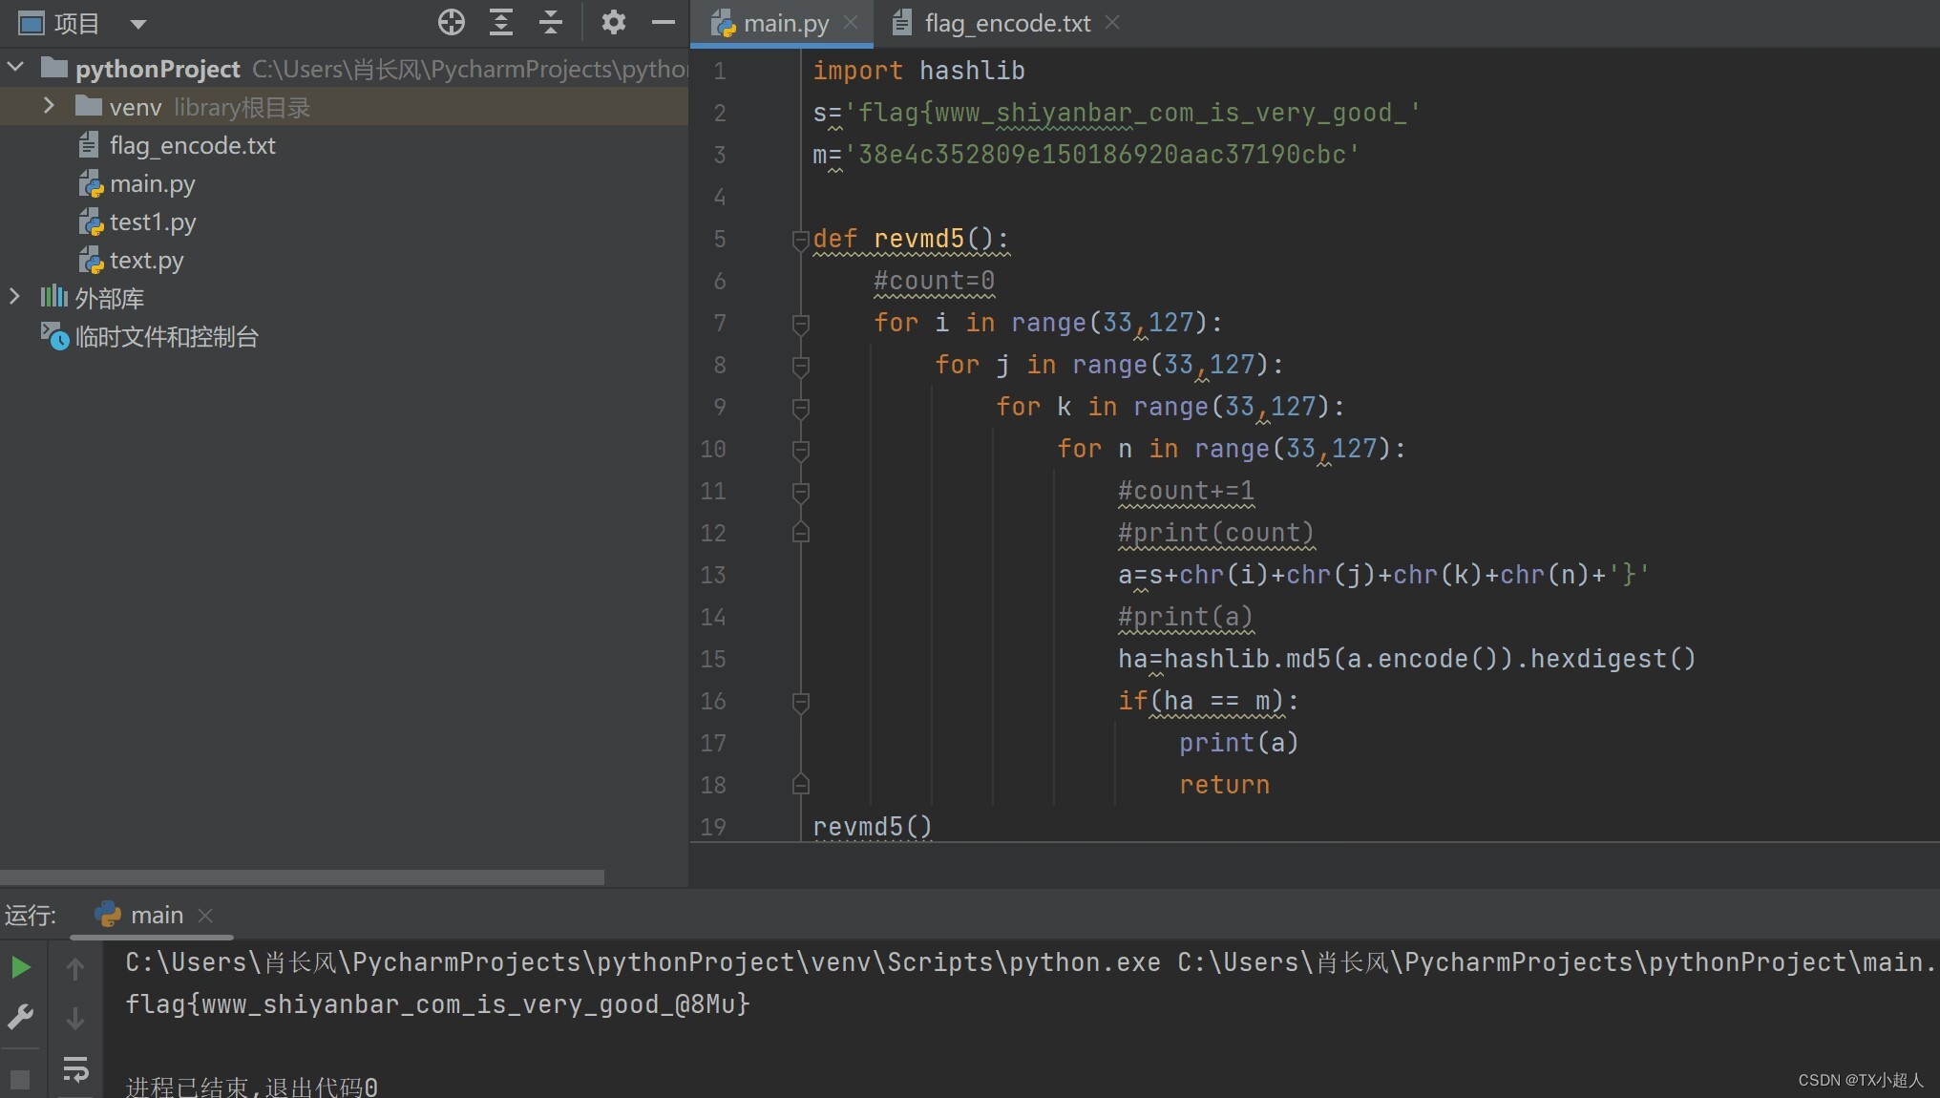Select the pythonProject root folder
Image resolution: width=1940 pixels, height=1098 pixels.
point(158,69)
